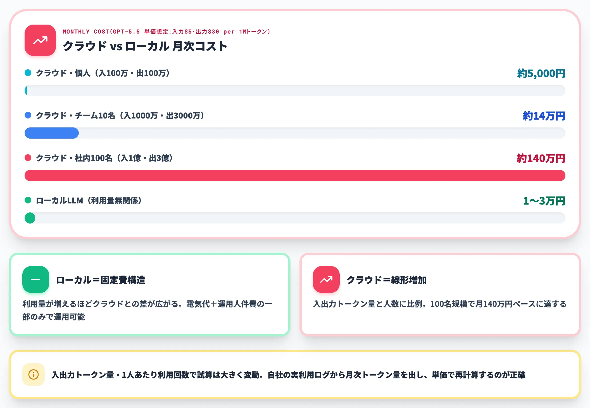
Task: Click the red dot beside クラウド・社内100名
Action: [x=28, y=158]
